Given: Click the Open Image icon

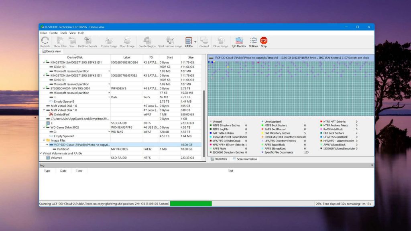Looking at the screenshot, I should point(126,41).
